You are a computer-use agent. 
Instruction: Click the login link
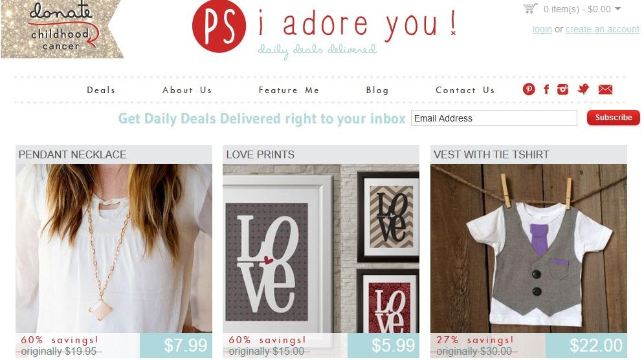[x=542, y=30]
